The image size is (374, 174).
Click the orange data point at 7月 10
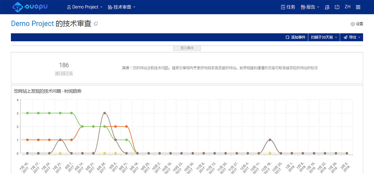click(x=27, y=140)
